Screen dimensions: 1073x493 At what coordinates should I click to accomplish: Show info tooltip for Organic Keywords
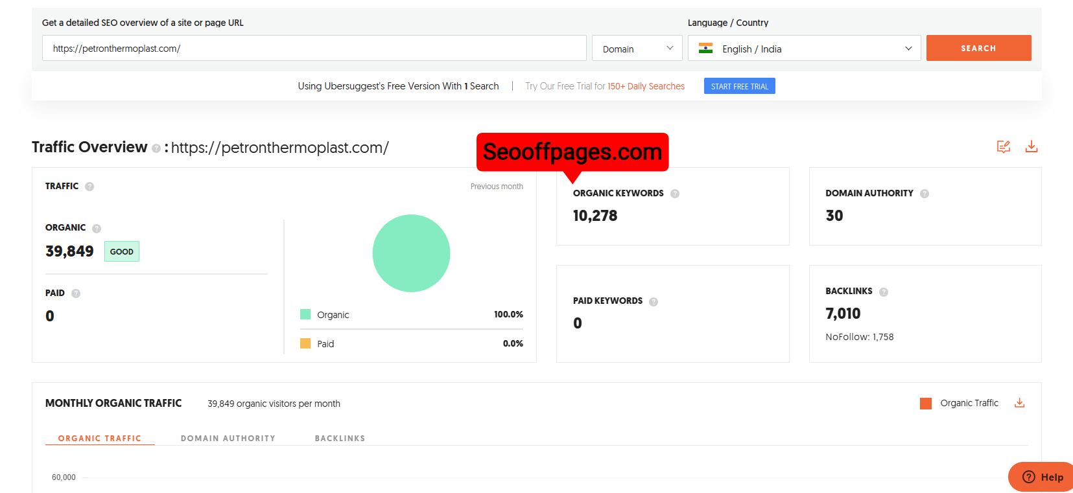point(675,194)
